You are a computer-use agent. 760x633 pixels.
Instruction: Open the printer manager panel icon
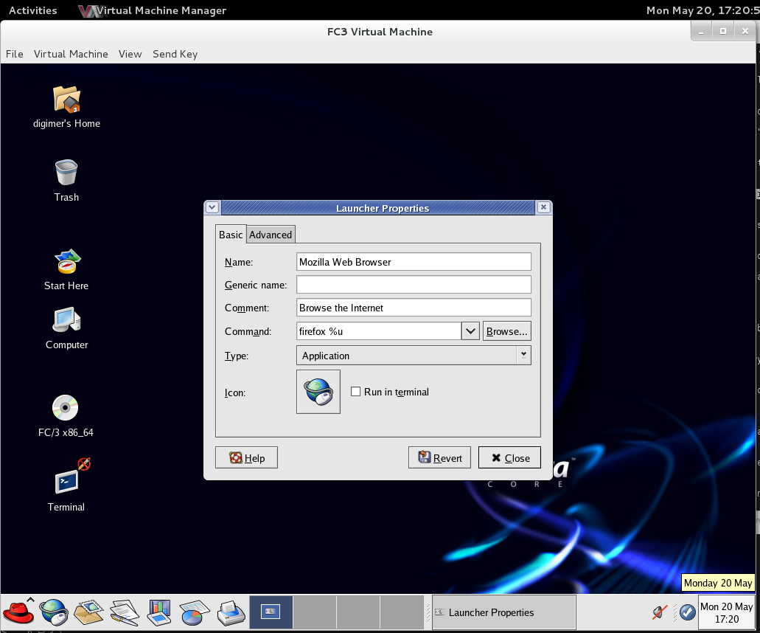coord(231,612)
